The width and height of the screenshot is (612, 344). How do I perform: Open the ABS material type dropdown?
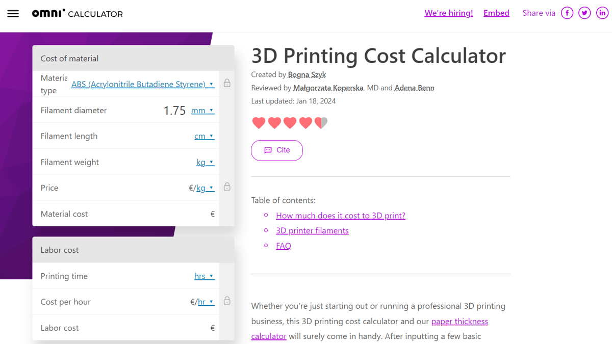pyautogui.click(x=143, y=84)
